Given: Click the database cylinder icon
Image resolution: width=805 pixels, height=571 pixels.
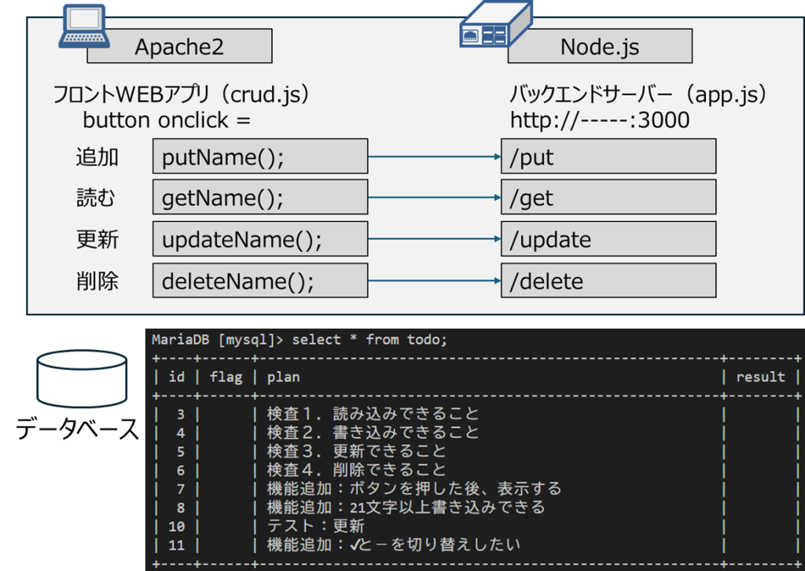Looking at the screenshot, I should (x=82, y=378).
